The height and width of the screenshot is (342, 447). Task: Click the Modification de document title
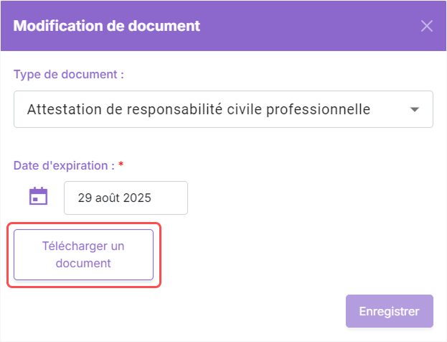coord(107,26)
